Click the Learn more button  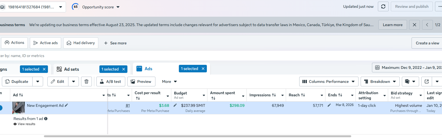[x=392, y=25]
